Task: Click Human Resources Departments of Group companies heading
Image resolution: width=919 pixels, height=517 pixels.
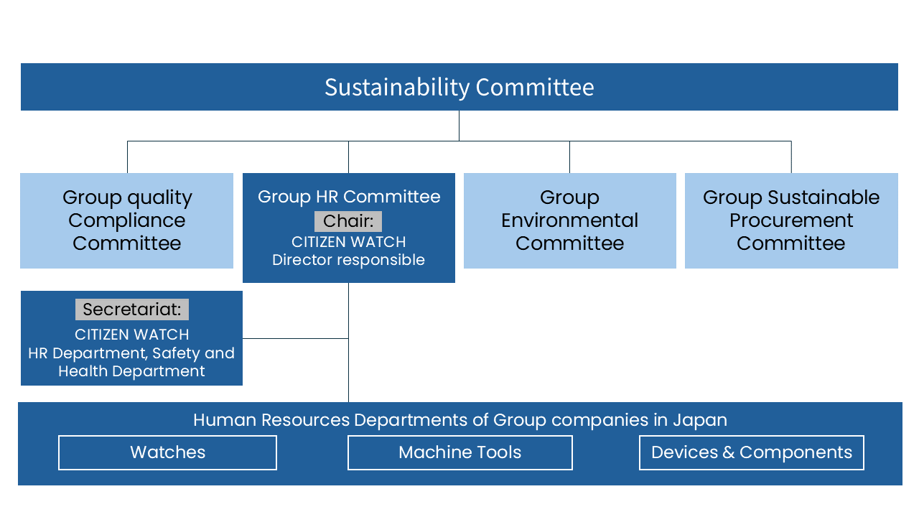Action: point(460,420)
